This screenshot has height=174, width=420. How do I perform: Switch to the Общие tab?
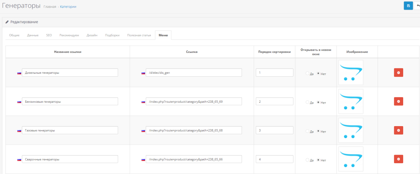click(x=14, y=35)
